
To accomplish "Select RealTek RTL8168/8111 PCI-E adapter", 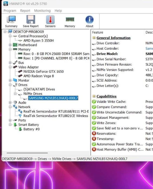I will 56,111.
